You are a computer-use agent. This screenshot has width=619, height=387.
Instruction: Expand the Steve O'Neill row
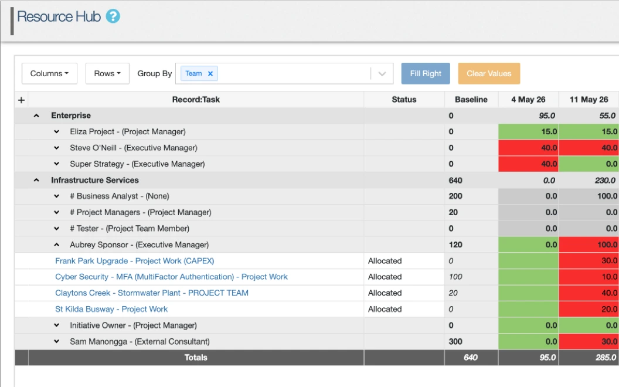[x=56, y=148]
